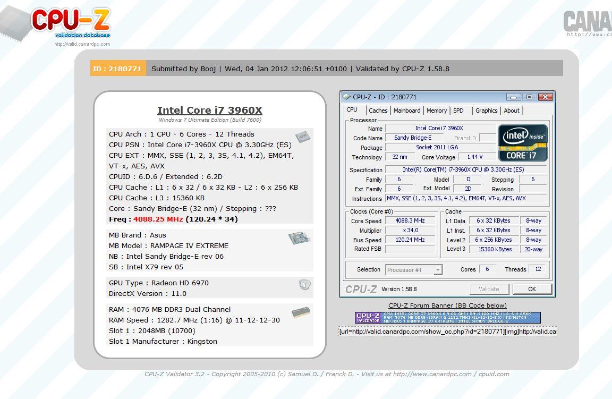Viewport: 612px width, 399px height.
Task: Close the CPU-Z window
Action: pyautogui.click(x=545, y=97)
